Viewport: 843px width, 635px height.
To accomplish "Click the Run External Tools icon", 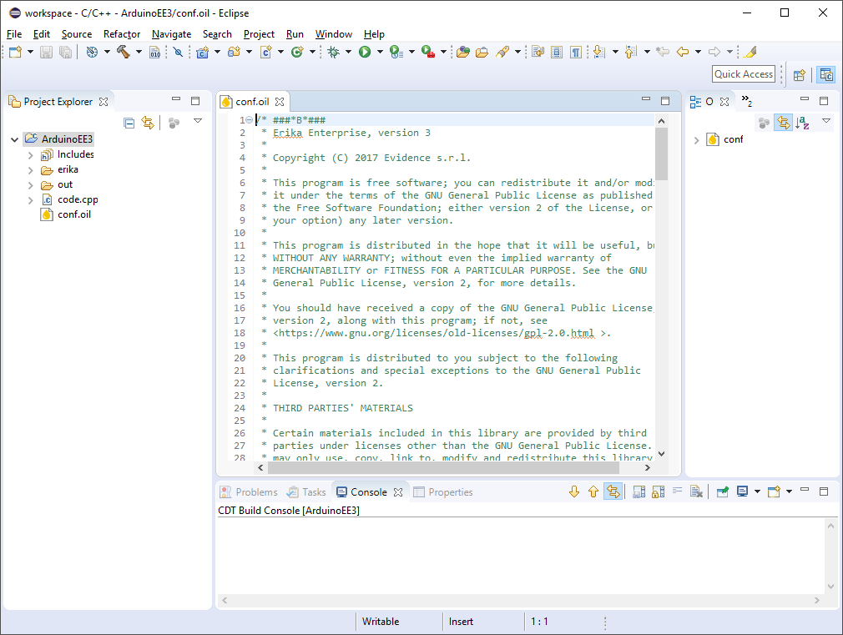I will pos(428,52).
